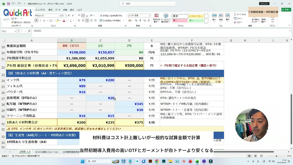Open Format as Table gallery
Image resolution: width=293 pixels, height=165 pixels.
pyautogui.click(x=166, y=18)
